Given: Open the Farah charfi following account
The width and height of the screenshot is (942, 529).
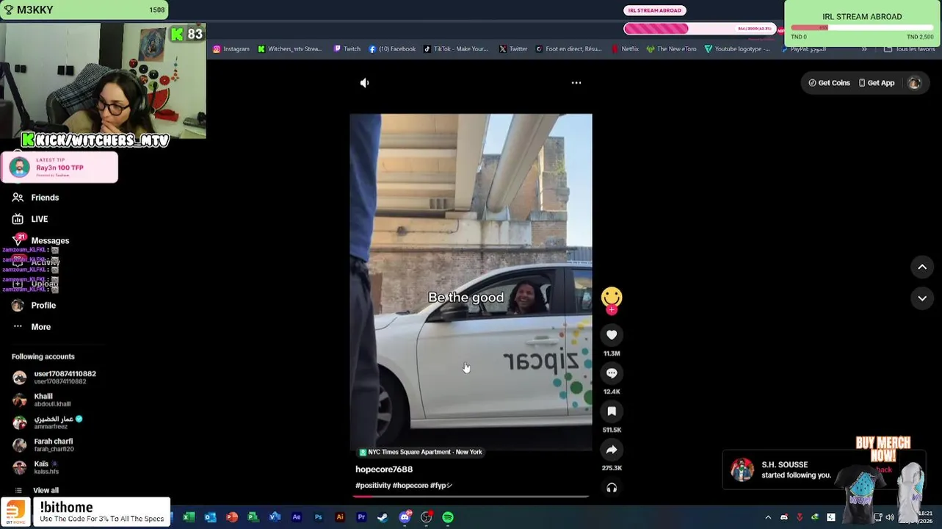Looking at the screenshot, I should [43, 445].
